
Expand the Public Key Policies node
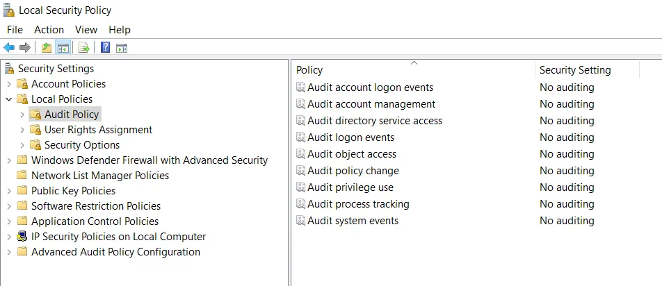[9, 191]
